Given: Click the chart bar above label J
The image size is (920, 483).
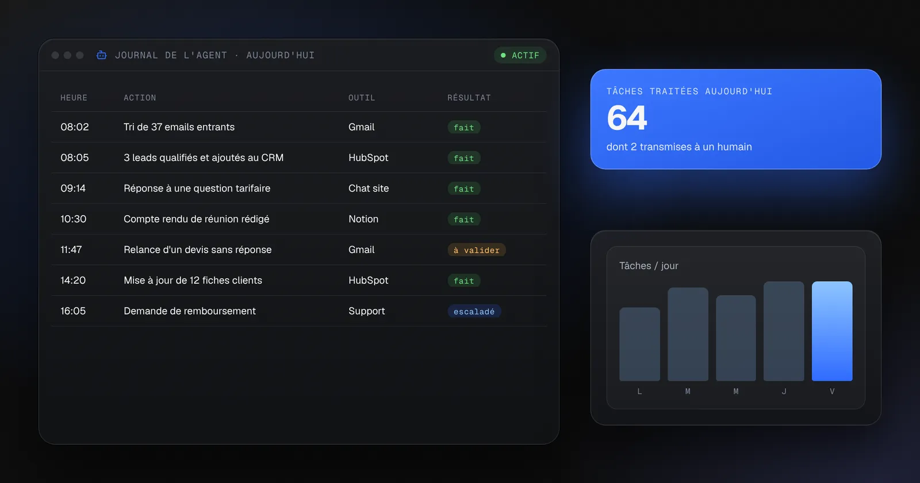Looking at the screenshot, I should pos(784,331).
